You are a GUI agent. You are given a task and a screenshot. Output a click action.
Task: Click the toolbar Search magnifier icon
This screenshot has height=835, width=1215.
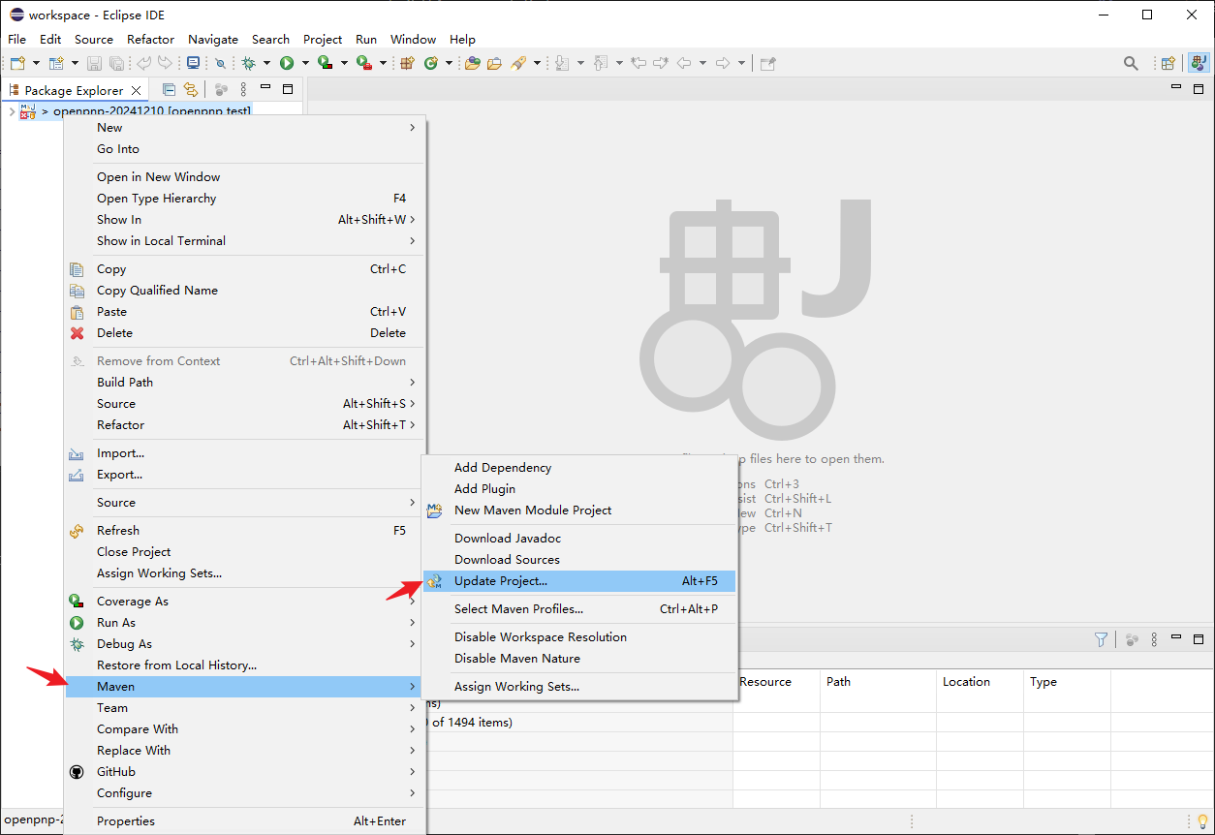pyautogui.click(x=1131, y=63)
